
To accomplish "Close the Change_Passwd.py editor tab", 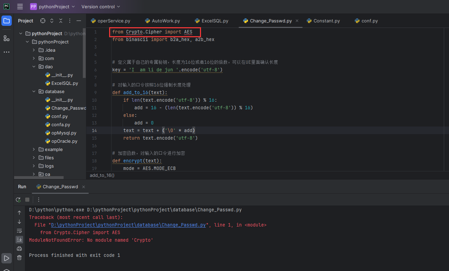I will pyautogui.click(x=297, y=21).
